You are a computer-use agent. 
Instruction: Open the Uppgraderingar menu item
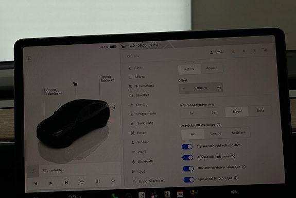tap(148, 181)
